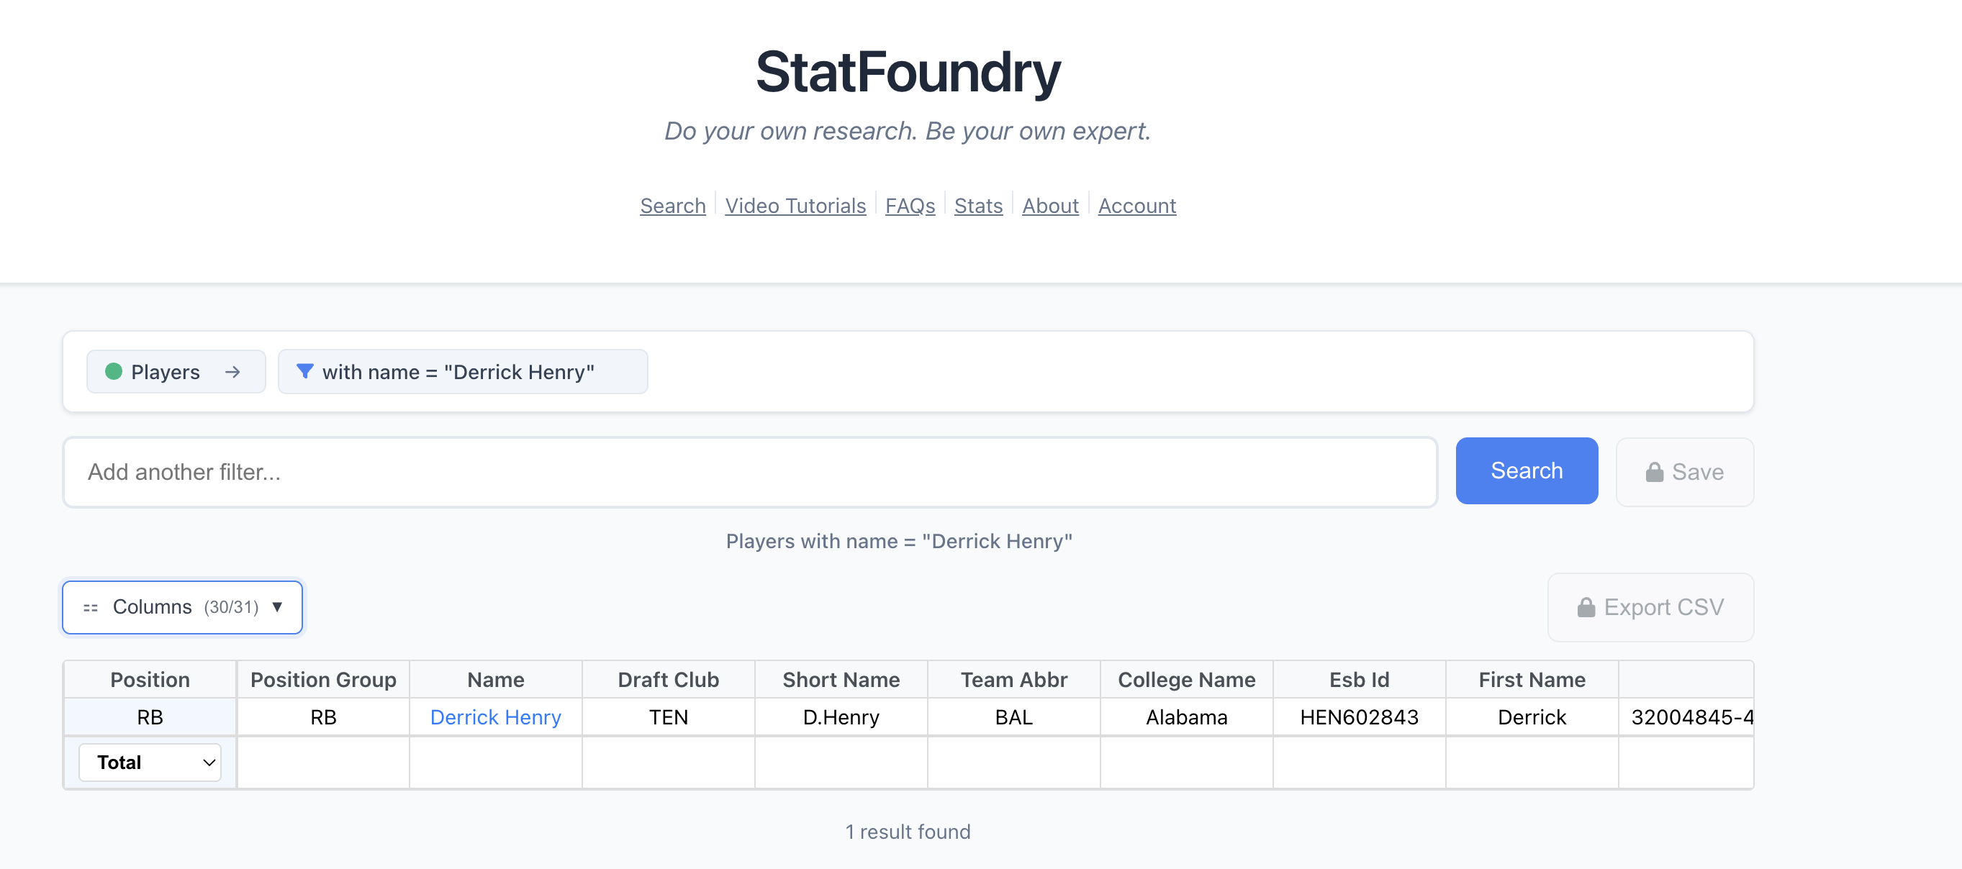
Task: Click the Columns grip icon
Action: pyautogui.click(x=91, y=607)
